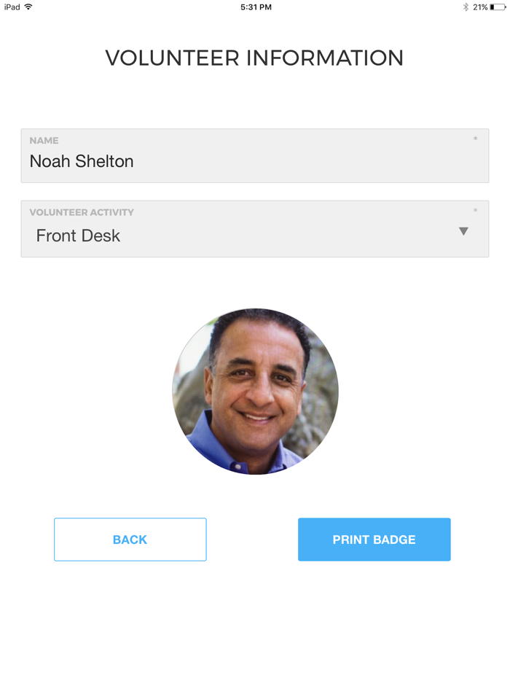The image size is (510, 681).
Task: Tap the iPad label in status bar
Action: pyautogui.click(x=12, y=7)
